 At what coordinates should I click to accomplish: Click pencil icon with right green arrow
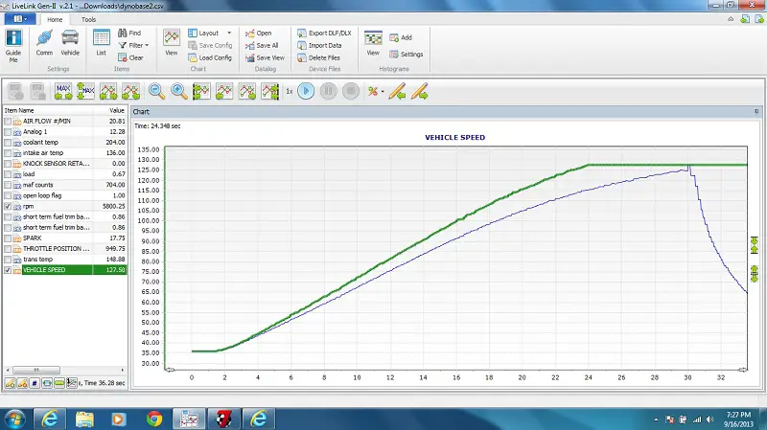pos(420,91)
